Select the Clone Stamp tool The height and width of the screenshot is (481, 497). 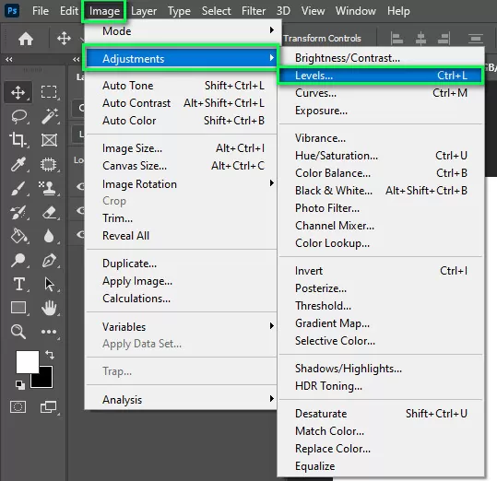click(48, 188)
